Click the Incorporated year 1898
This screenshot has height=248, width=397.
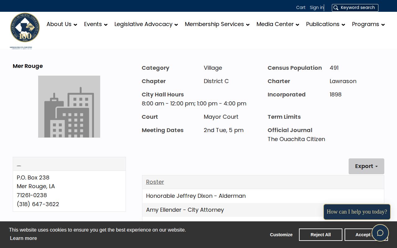pyautogui.click(x=336, y=95)
